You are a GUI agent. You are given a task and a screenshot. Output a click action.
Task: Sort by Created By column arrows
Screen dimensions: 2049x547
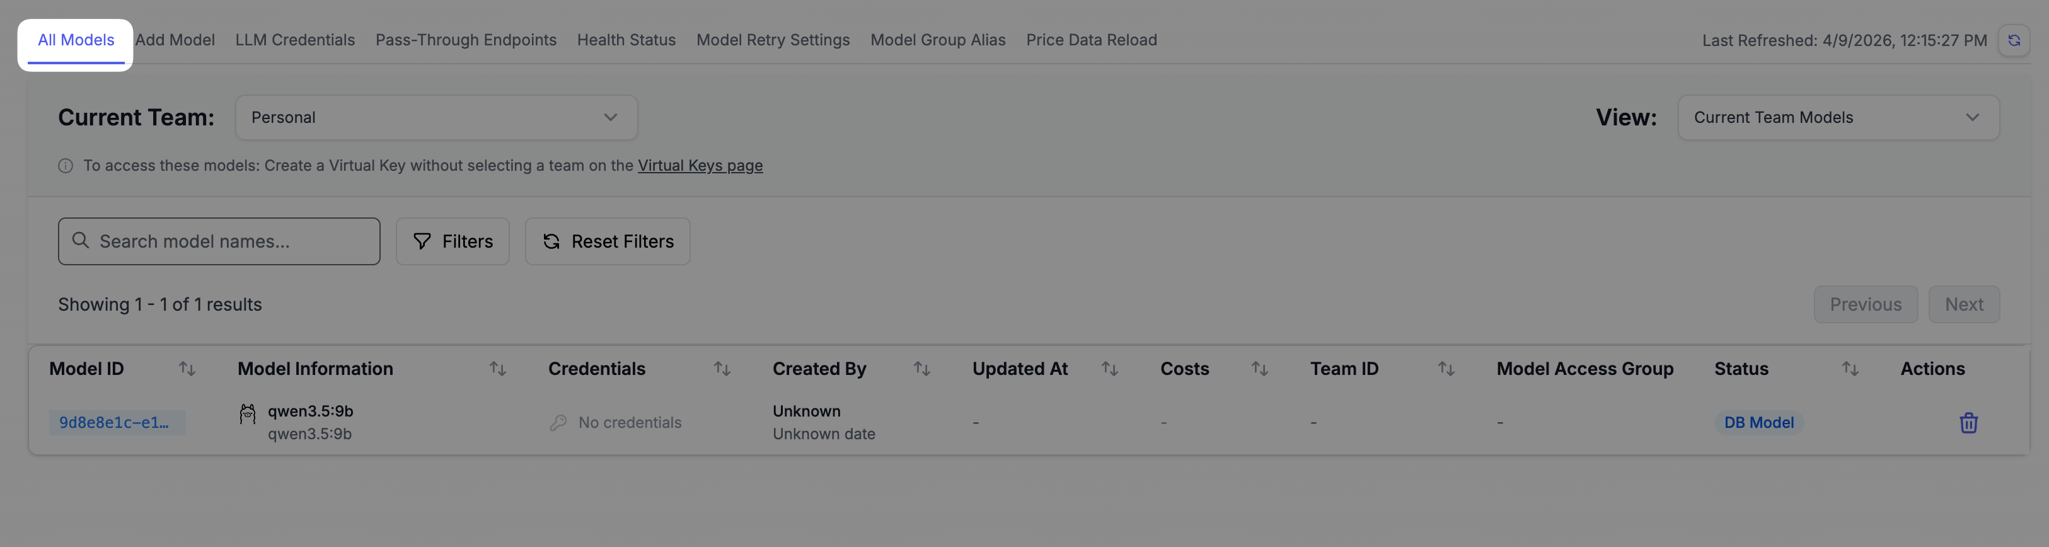point(921,369)
